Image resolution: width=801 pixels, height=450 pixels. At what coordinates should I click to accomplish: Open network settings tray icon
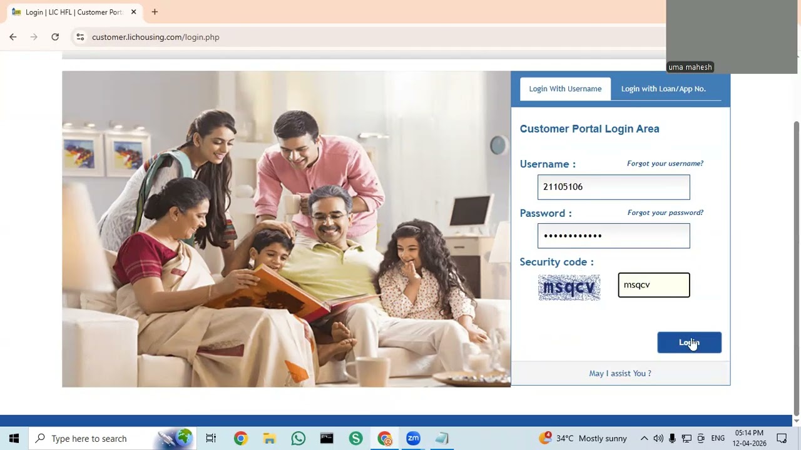point(686,438)
